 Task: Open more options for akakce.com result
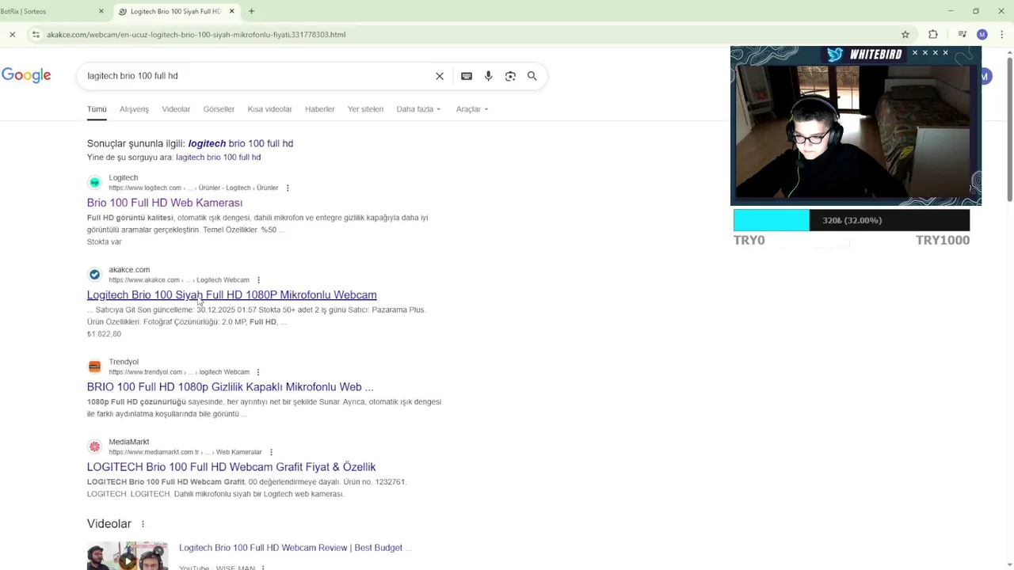pyautogui.click(x=258, y=279)
